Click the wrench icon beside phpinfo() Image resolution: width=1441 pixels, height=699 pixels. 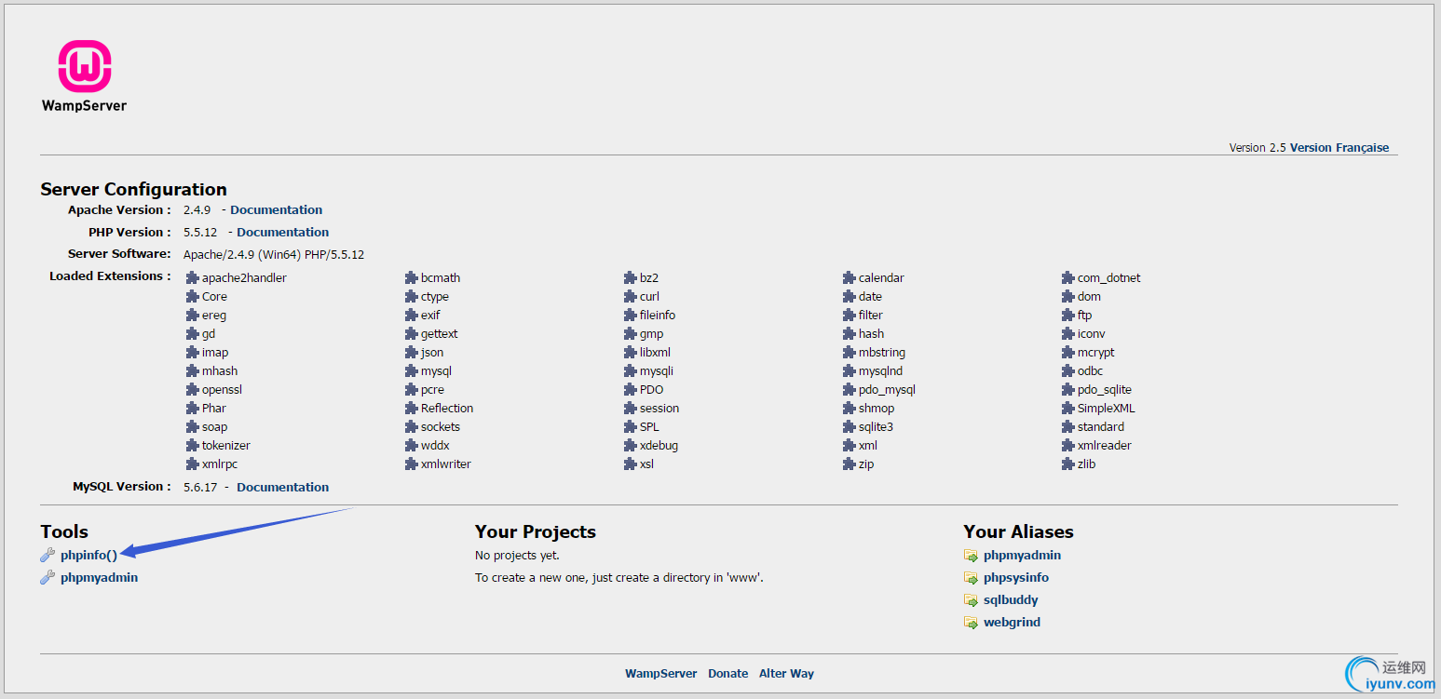click(x=48, y=556)
